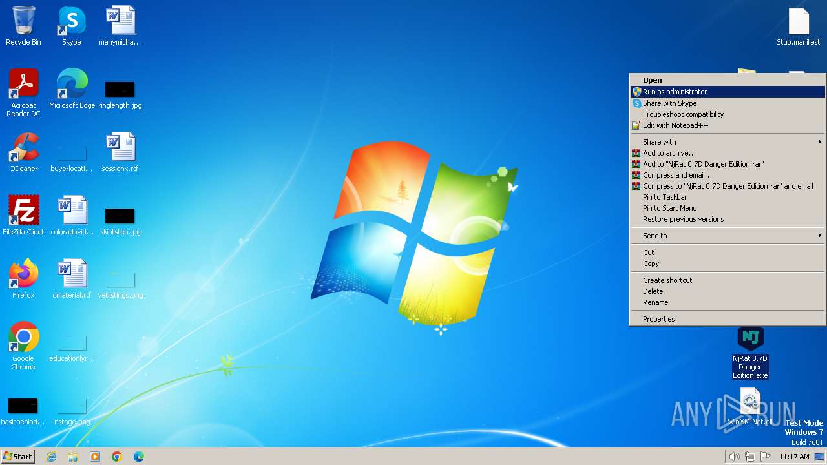The height and width of the screenshot is (465, 827).
Task: Open Properties from the context menu
Action: (728, 319)
